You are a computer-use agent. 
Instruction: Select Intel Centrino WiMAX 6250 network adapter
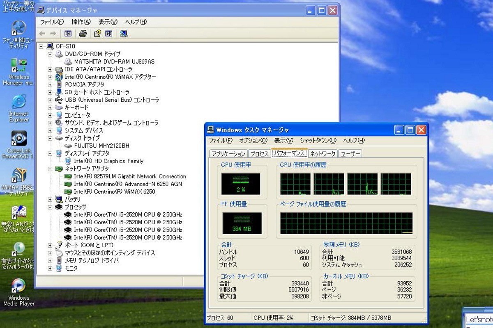(x=115, y=191)
